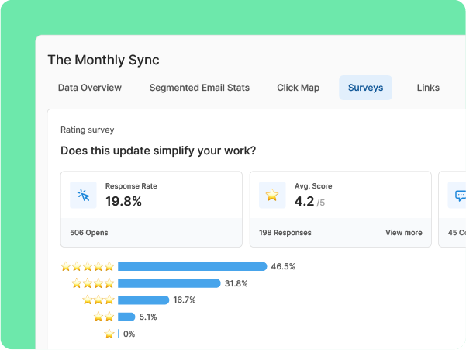Click the 198 Responses text
Image resolution: width=466 pixels, height=350 pixels.
point(285,233)
